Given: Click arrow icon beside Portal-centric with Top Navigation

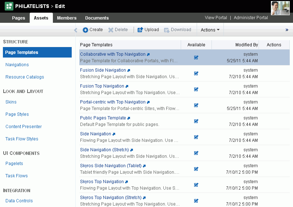Looking at the screenshot, I should (148, 102).
